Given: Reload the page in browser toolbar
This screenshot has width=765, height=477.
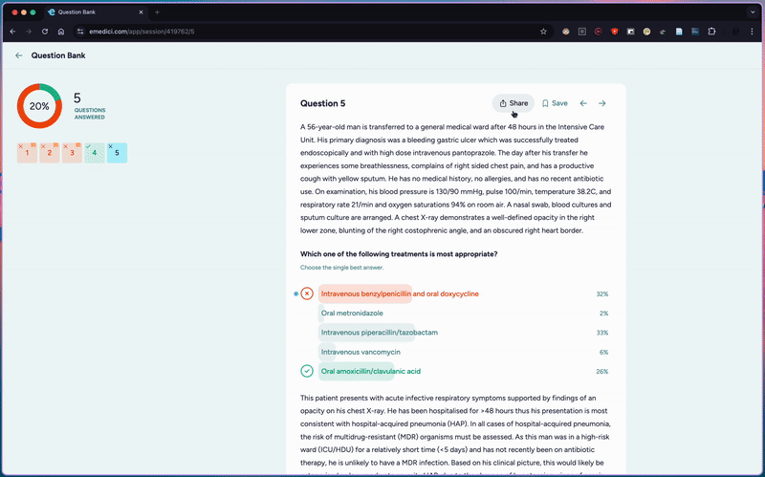Looking at the screenshot, I should tap(45, 32).
